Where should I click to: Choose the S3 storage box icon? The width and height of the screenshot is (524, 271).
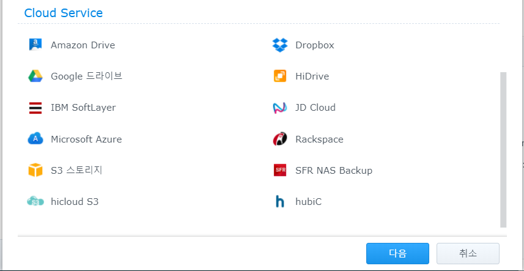35,170
